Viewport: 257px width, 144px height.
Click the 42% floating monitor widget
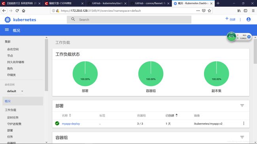231,37
